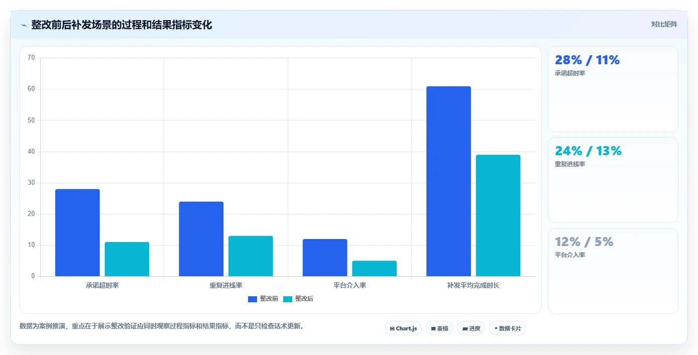Click the 整改前 bar for 补发平均完成时长

pos(449,181)
